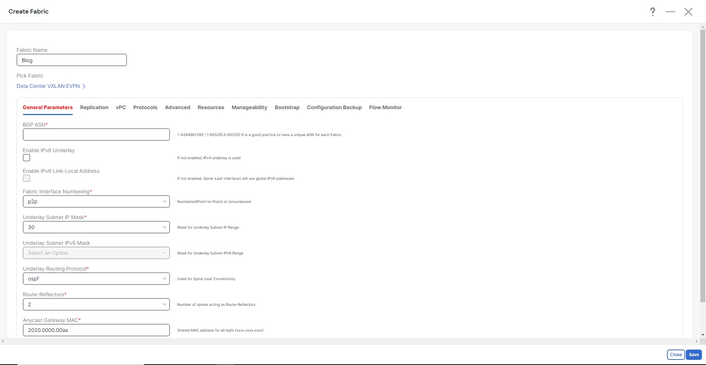
Task: Open the Route-Reflectors dropdown
Action: (96, 304)
